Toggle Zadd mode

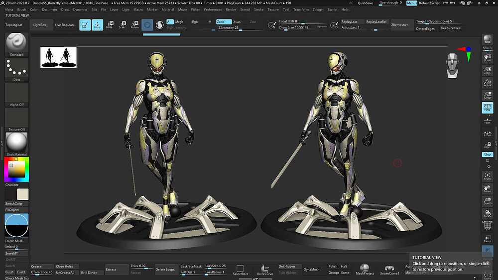click(x=224, y=21)
